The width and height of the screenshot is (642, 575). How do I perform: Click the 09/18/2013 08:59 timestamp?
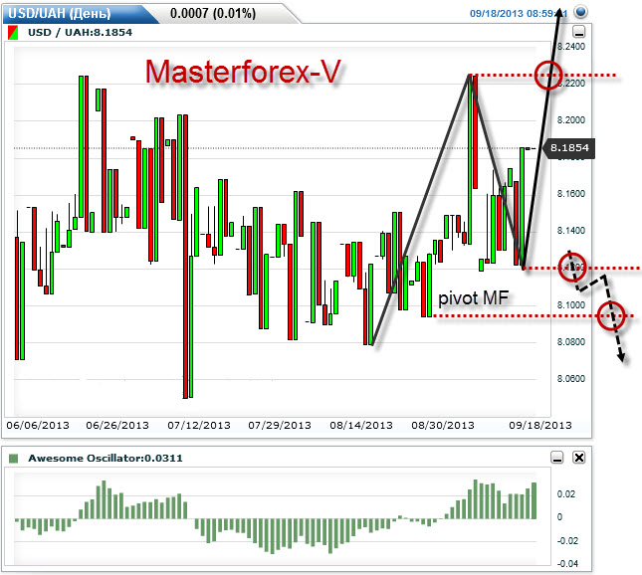[519, 14]
